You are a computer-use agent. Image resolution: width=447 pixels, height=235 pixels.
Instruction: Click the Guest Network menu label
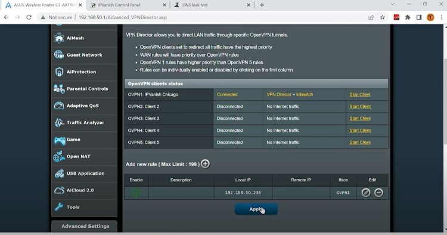(85, 55)
